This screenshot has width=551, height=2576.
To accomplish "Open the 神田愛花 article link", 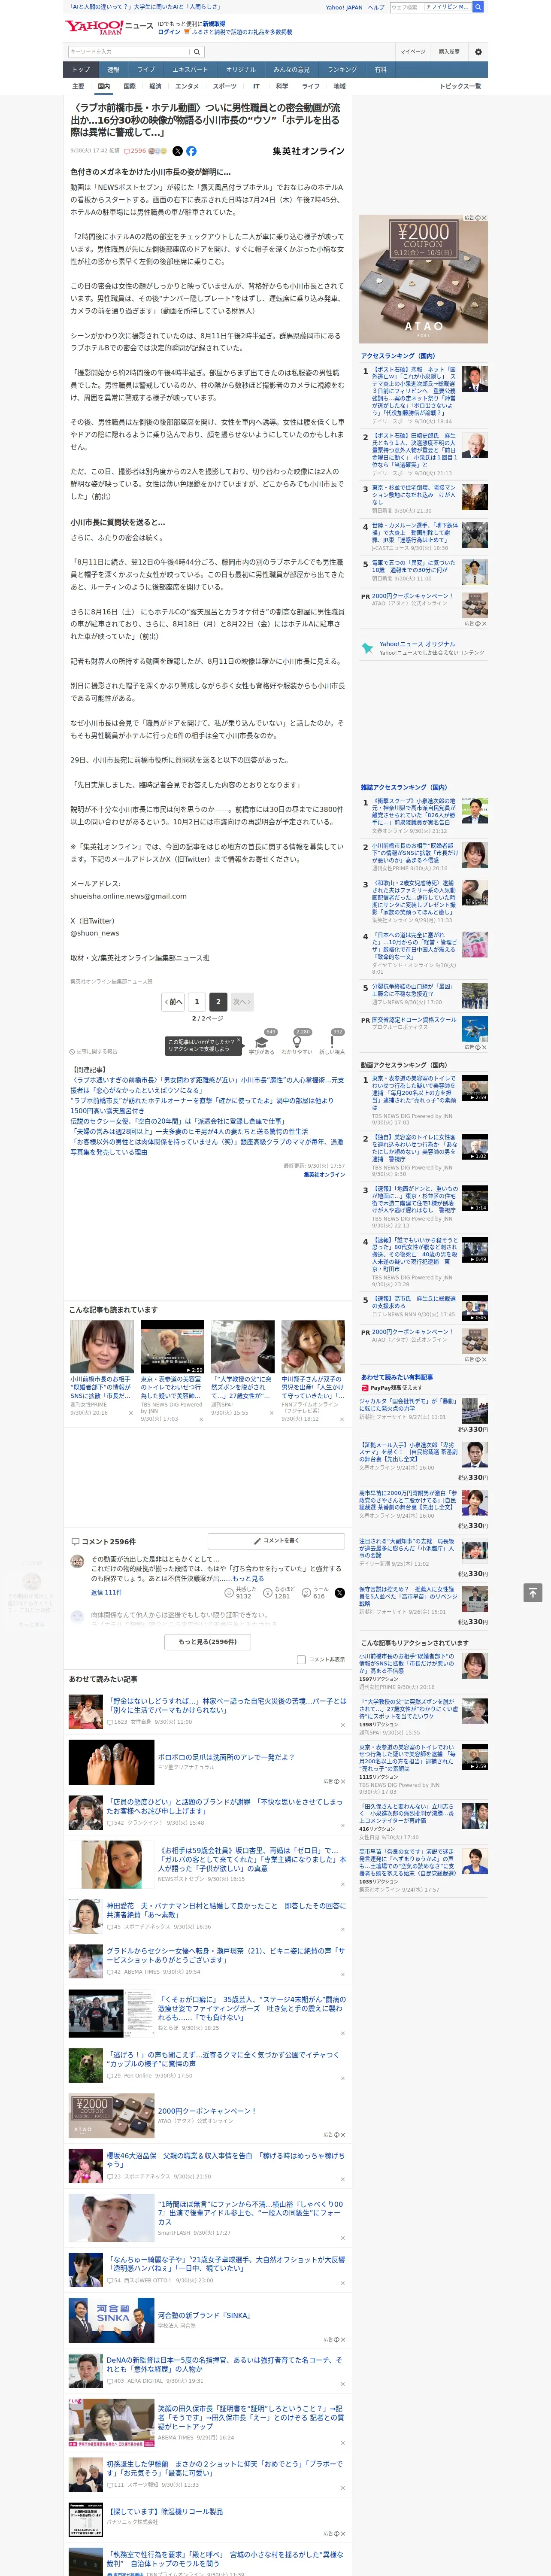I will click(226, 1910).
